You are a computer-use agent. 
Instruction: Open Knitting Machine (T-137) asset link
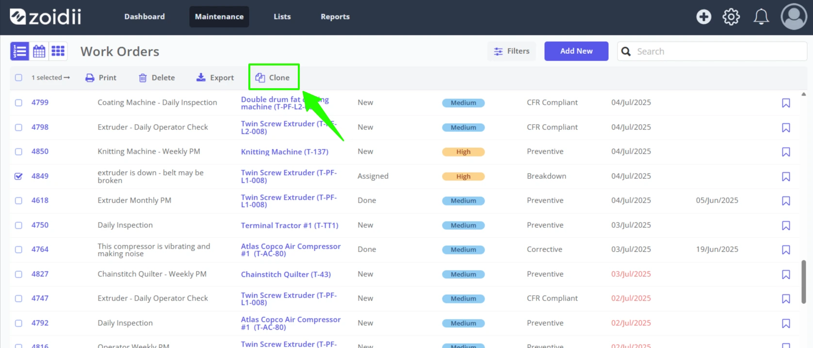coord(285,152)
